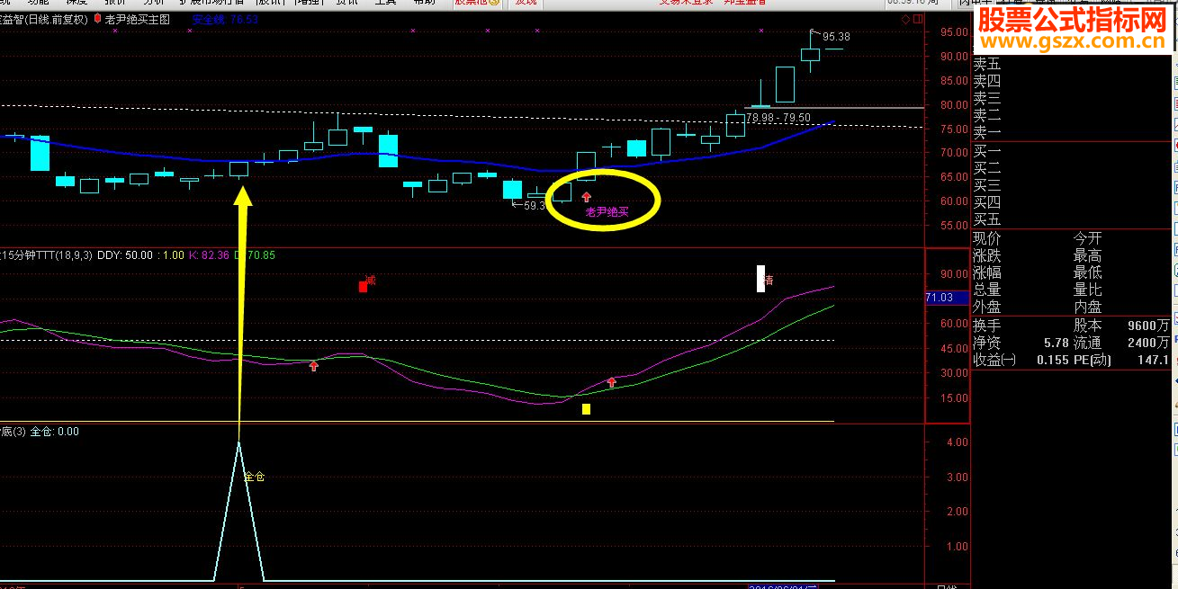The image size is (1178, 589).
Task: Click the 涨幅 field label
Action: [x=987, y=272]
